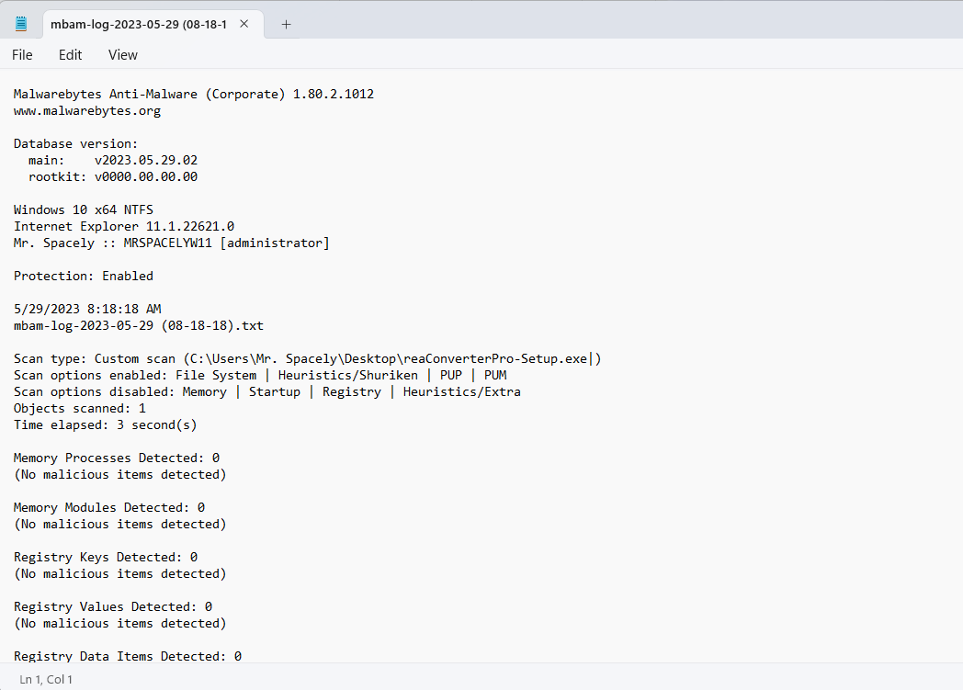Screen dimensions: 963x690
Task: Click the Internet Explorer 11.1.22621.0 line
Action: point(124,227)
